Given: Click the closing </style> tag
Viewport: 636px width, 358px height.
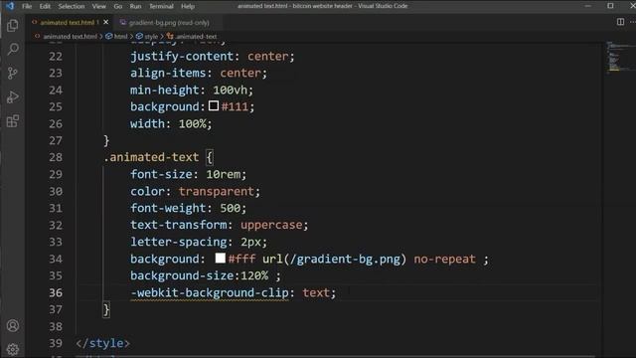Looking at the screenshot, I should coord(103,343).
